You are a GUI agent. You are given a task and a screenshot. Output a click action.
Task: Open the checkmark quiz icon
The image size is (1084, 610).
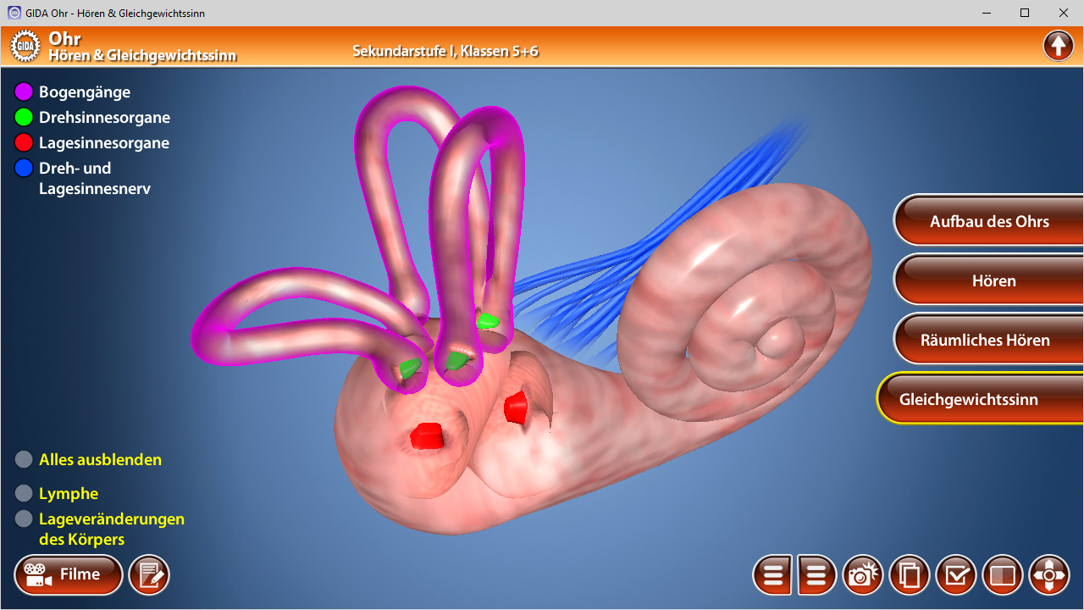point(956,576)
